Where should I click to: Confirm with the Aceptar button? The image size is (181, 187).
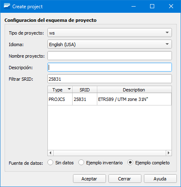89,179
